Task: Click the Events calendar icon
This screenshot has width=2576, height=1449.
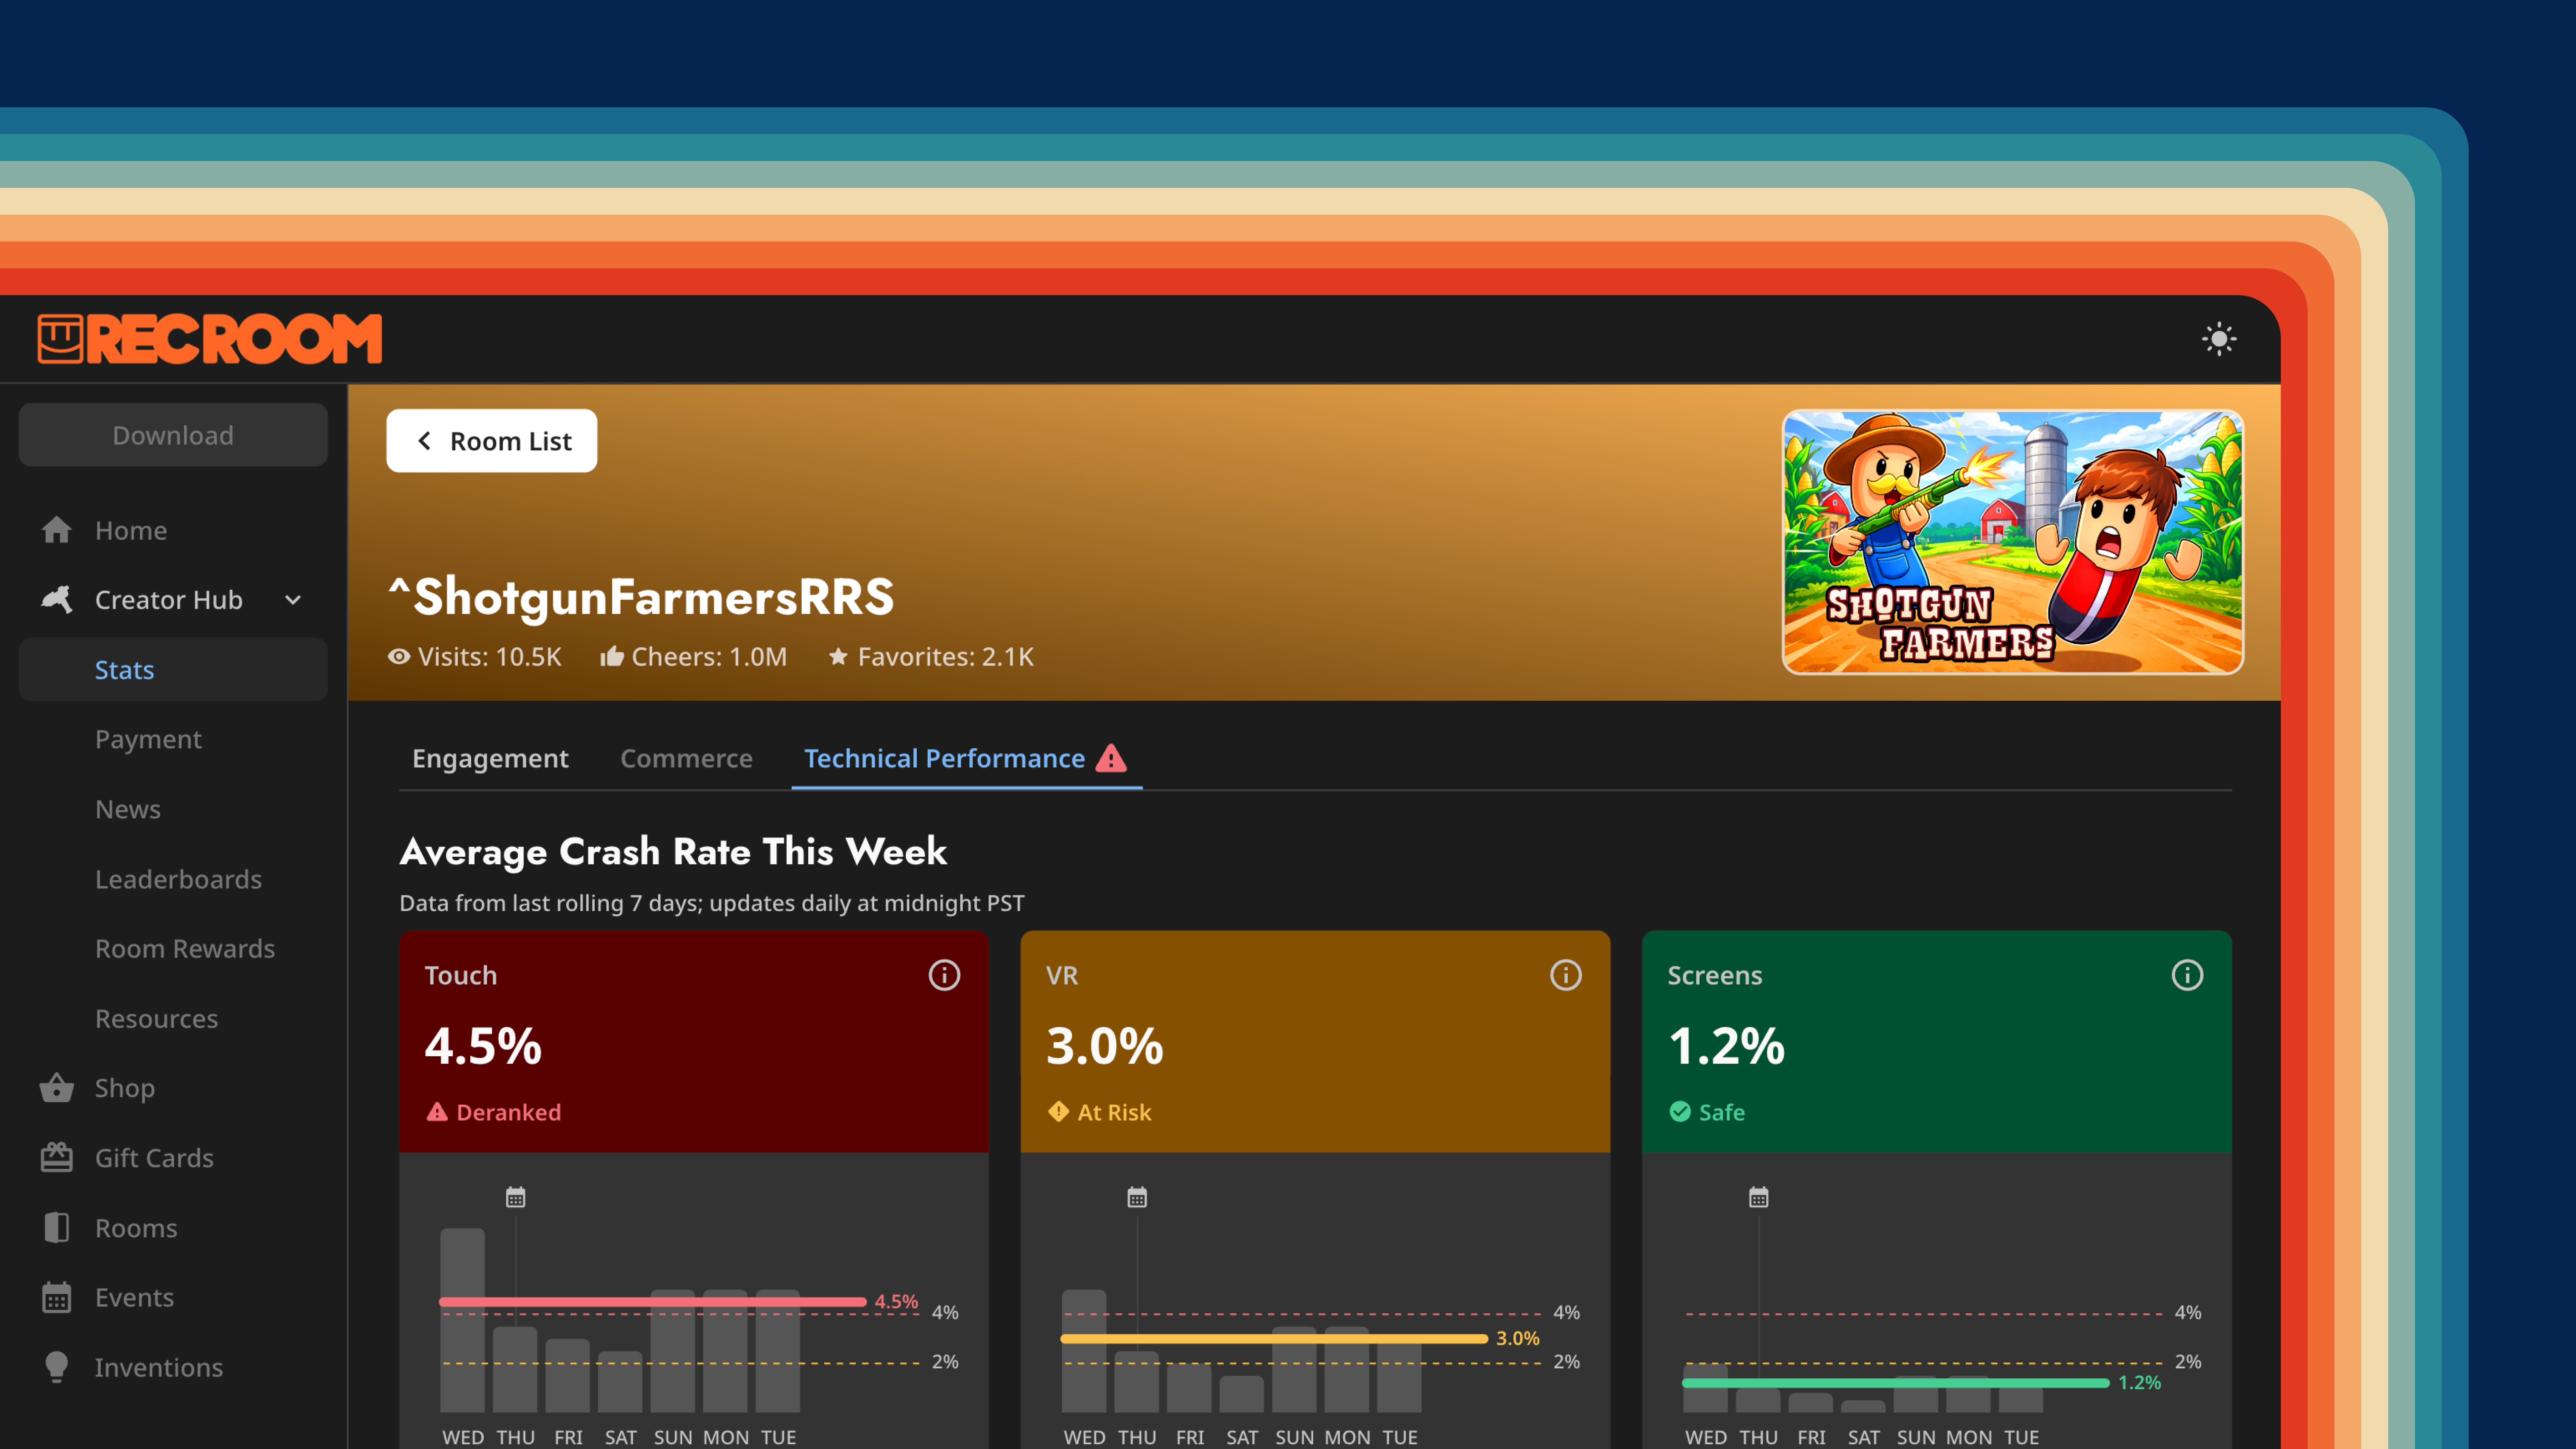Action: tap(57, 1297)
